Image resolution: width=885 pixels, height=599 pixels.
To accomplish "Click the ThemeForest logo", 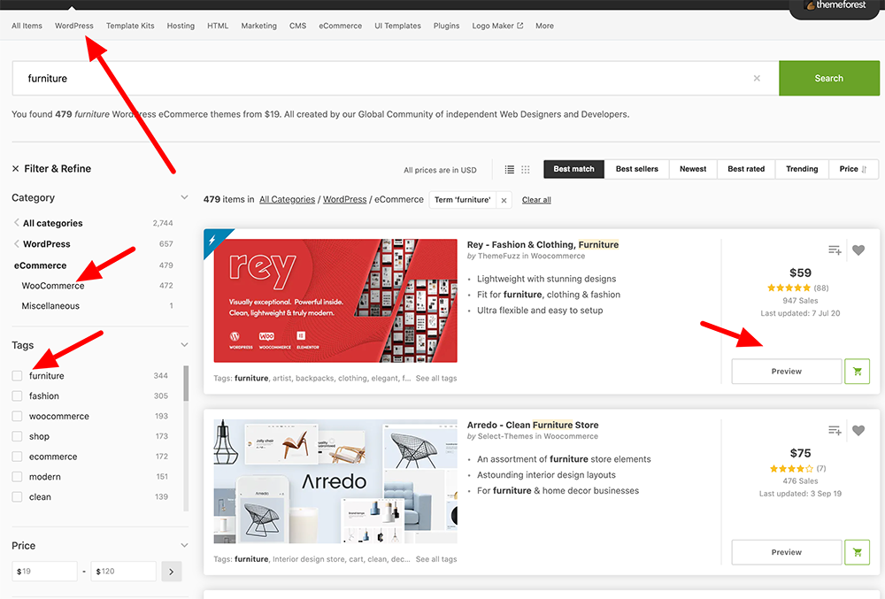I will (836, 5).
